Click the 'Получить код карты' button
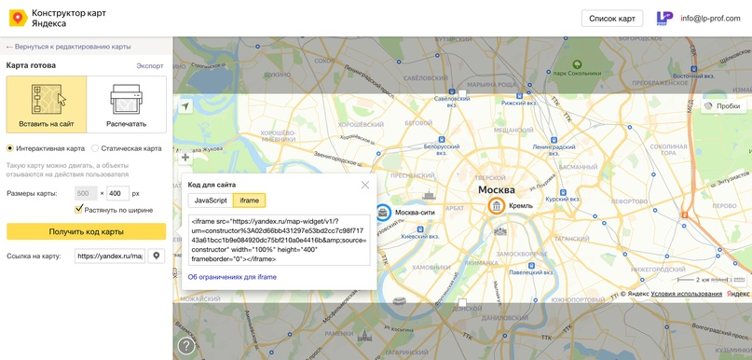This screenshot has width=752, height=360. (x=87, y=232)
